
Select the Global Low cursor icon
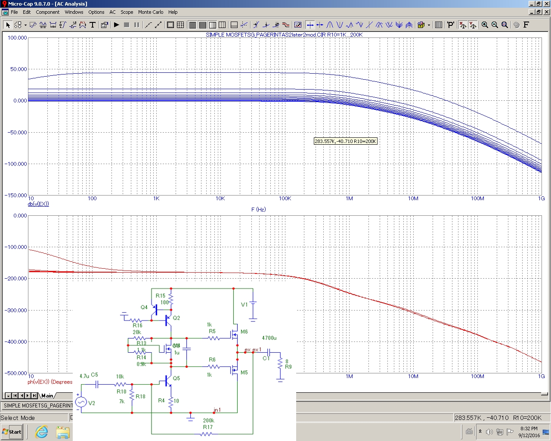tap(389, 25)
